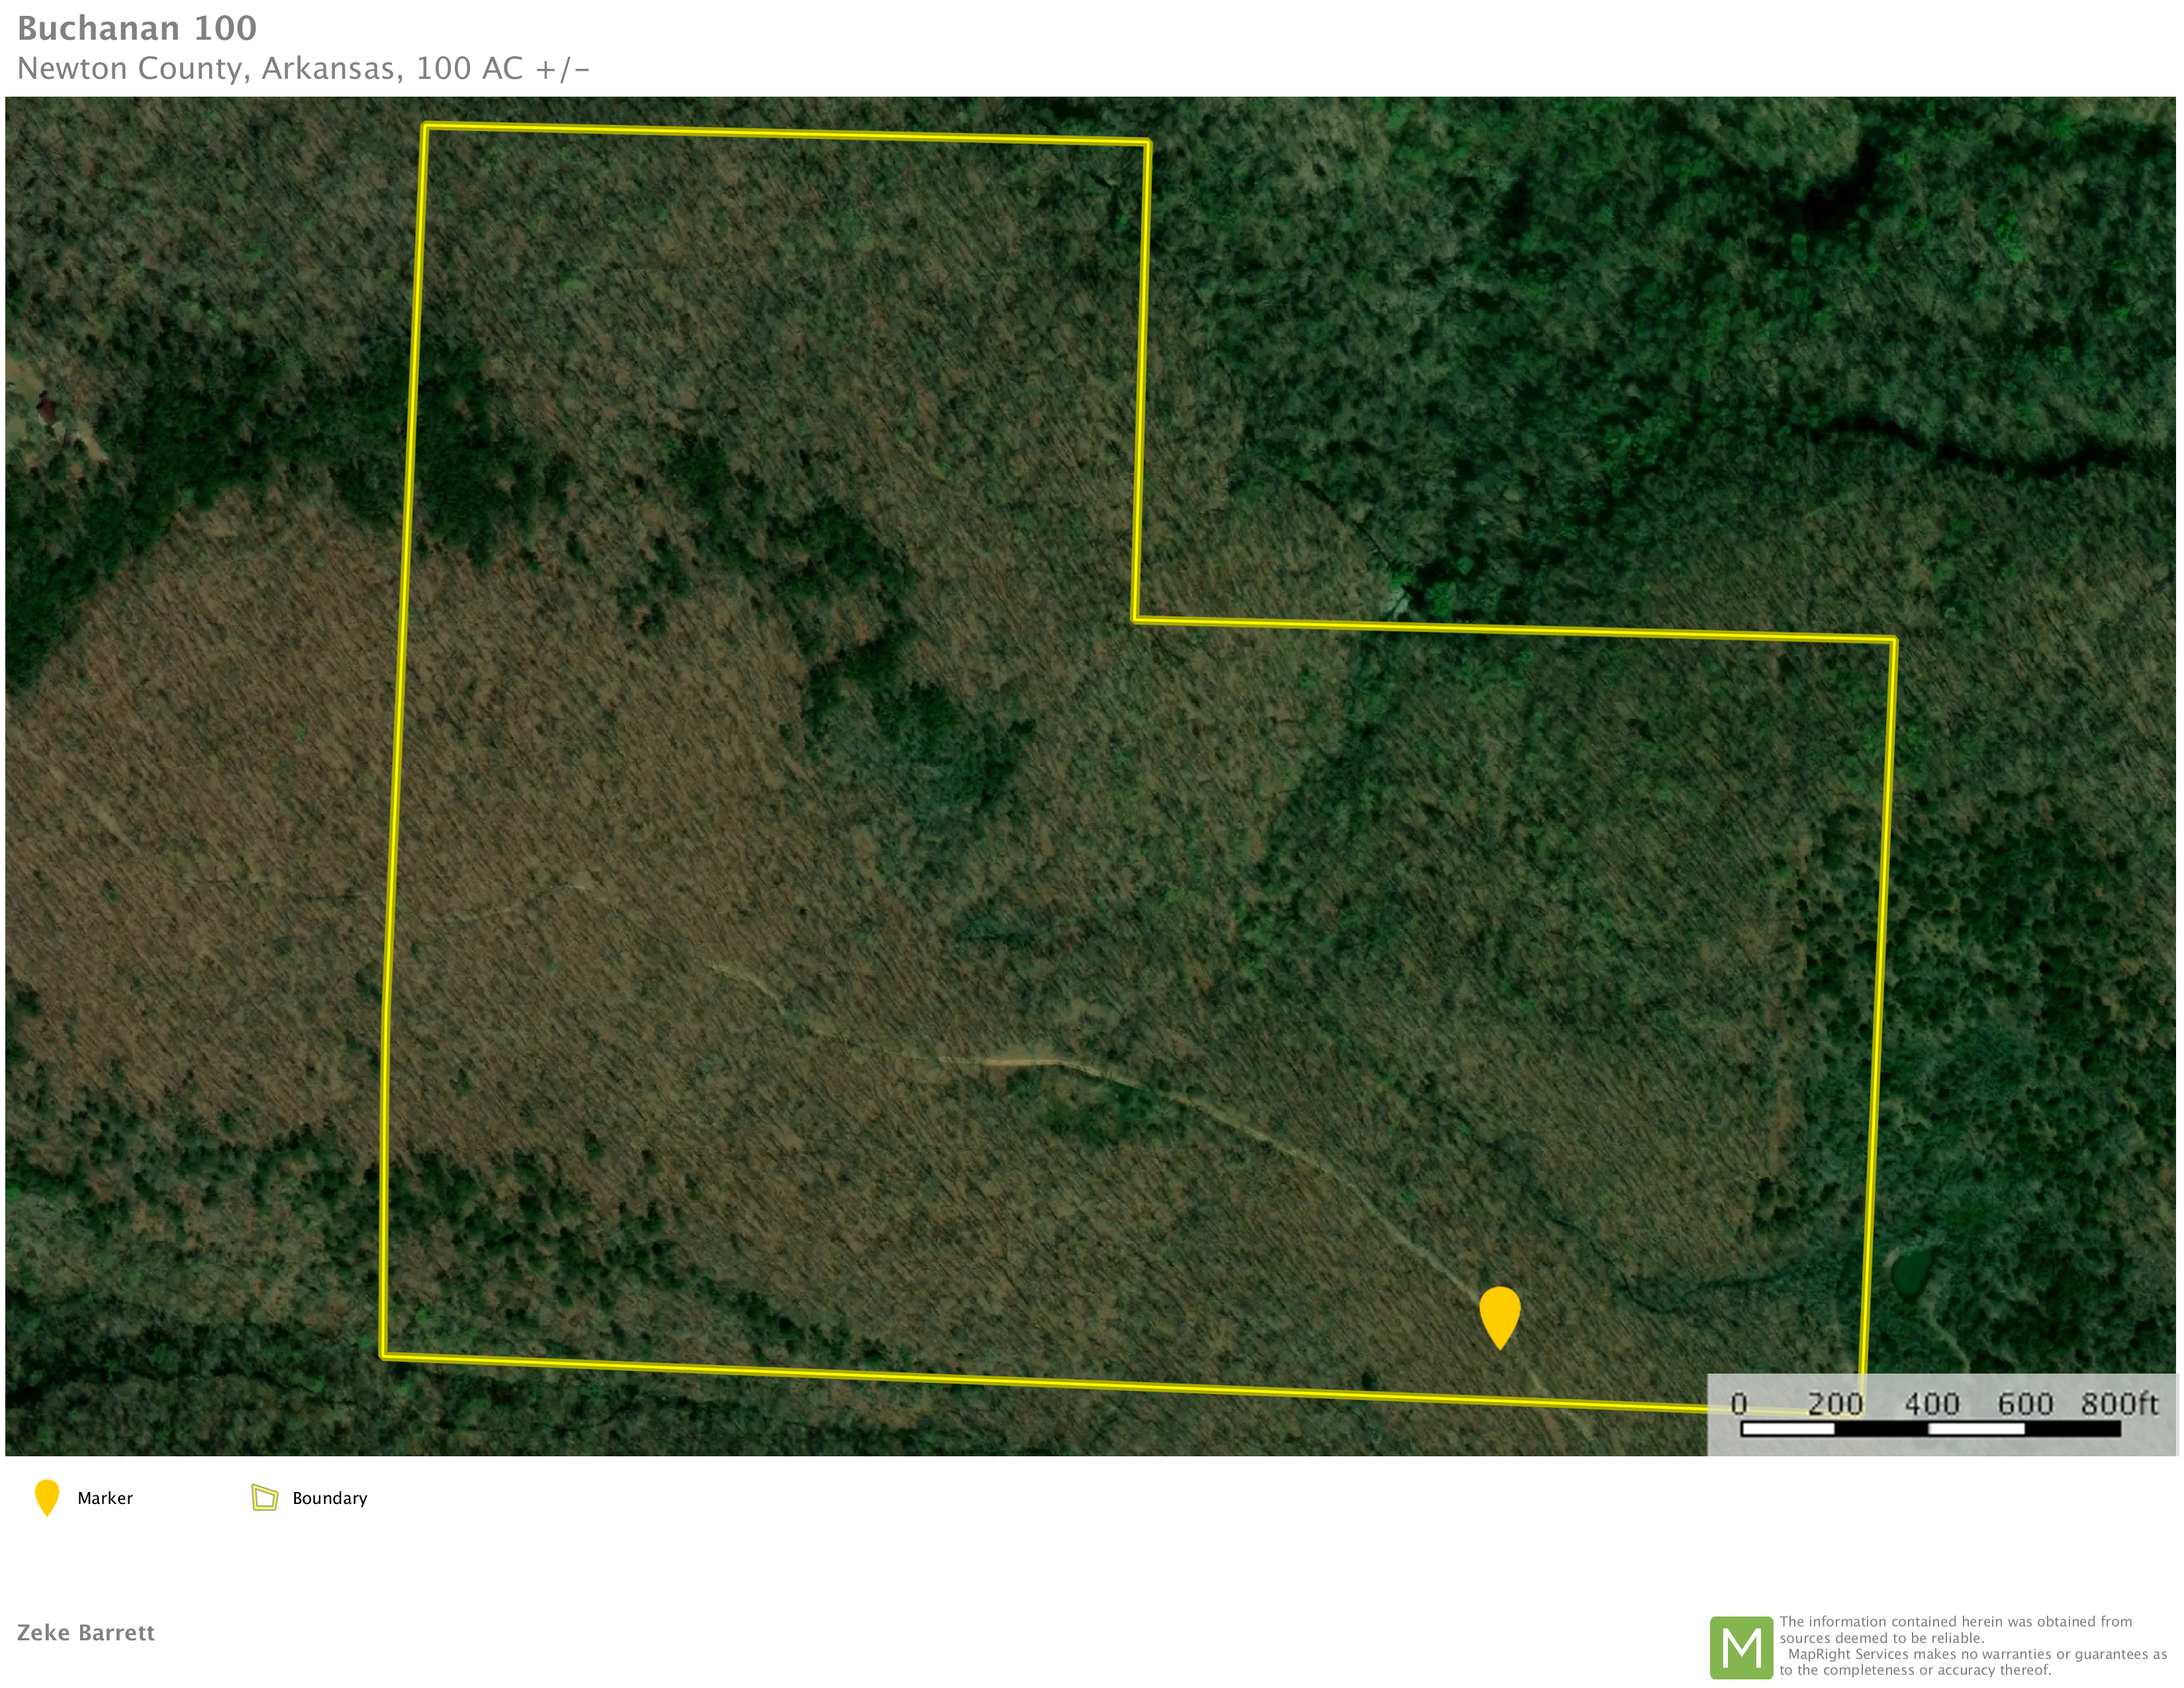Click the 'Boundary' legend label
The image size is (2184, 1688).
click(329, 1498)
